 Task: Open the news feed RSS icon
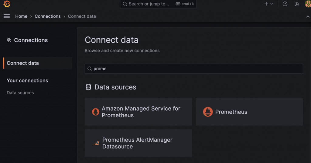[297, 4]
